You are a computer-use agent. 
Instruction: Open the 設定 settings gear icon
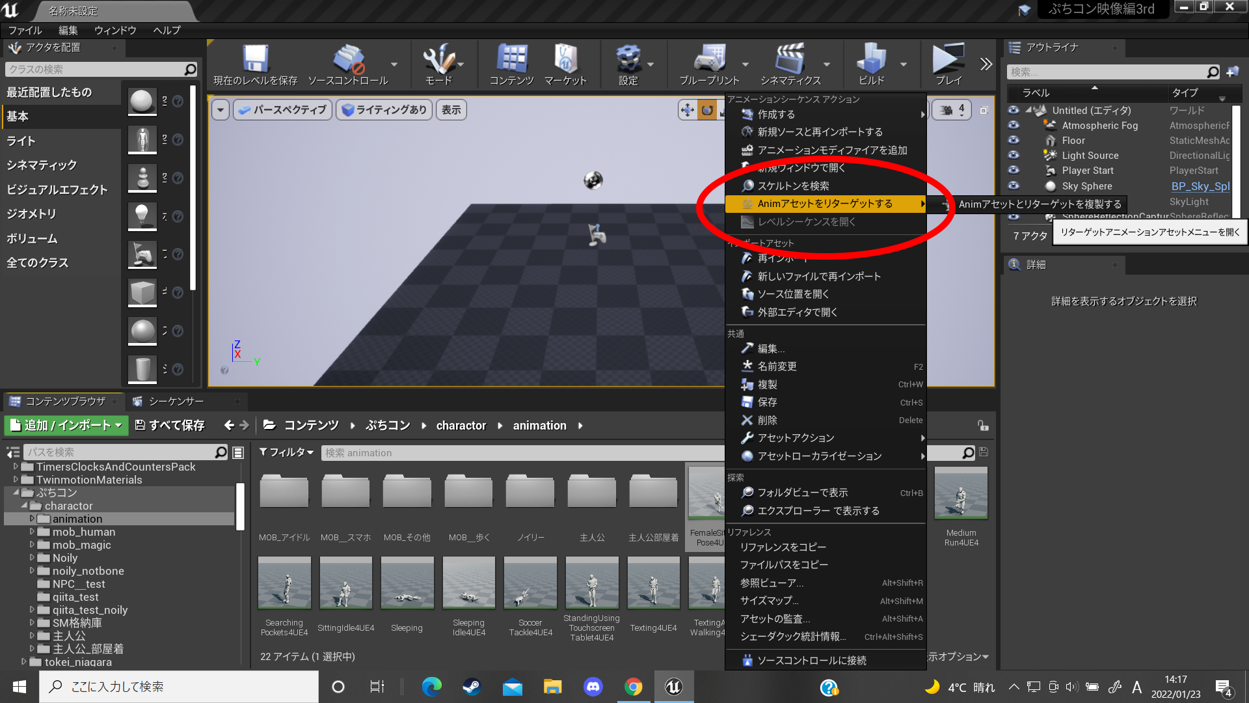(x=628, y=59)
